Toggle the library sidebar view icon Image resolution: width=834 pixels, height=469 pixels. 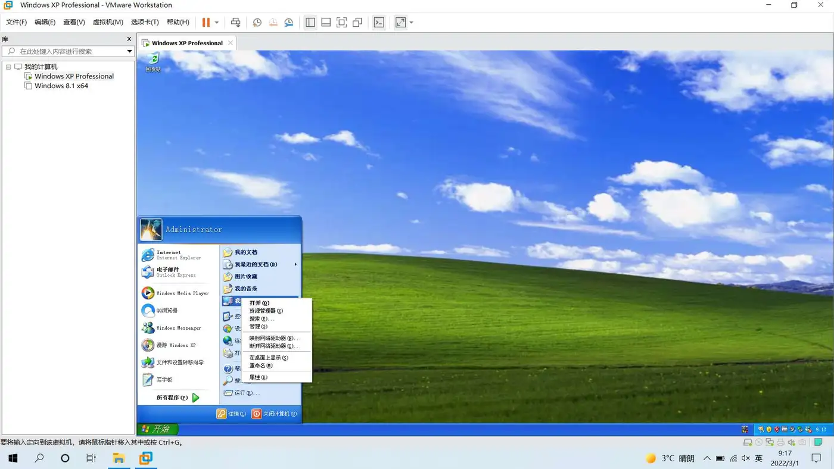(310, 22)
